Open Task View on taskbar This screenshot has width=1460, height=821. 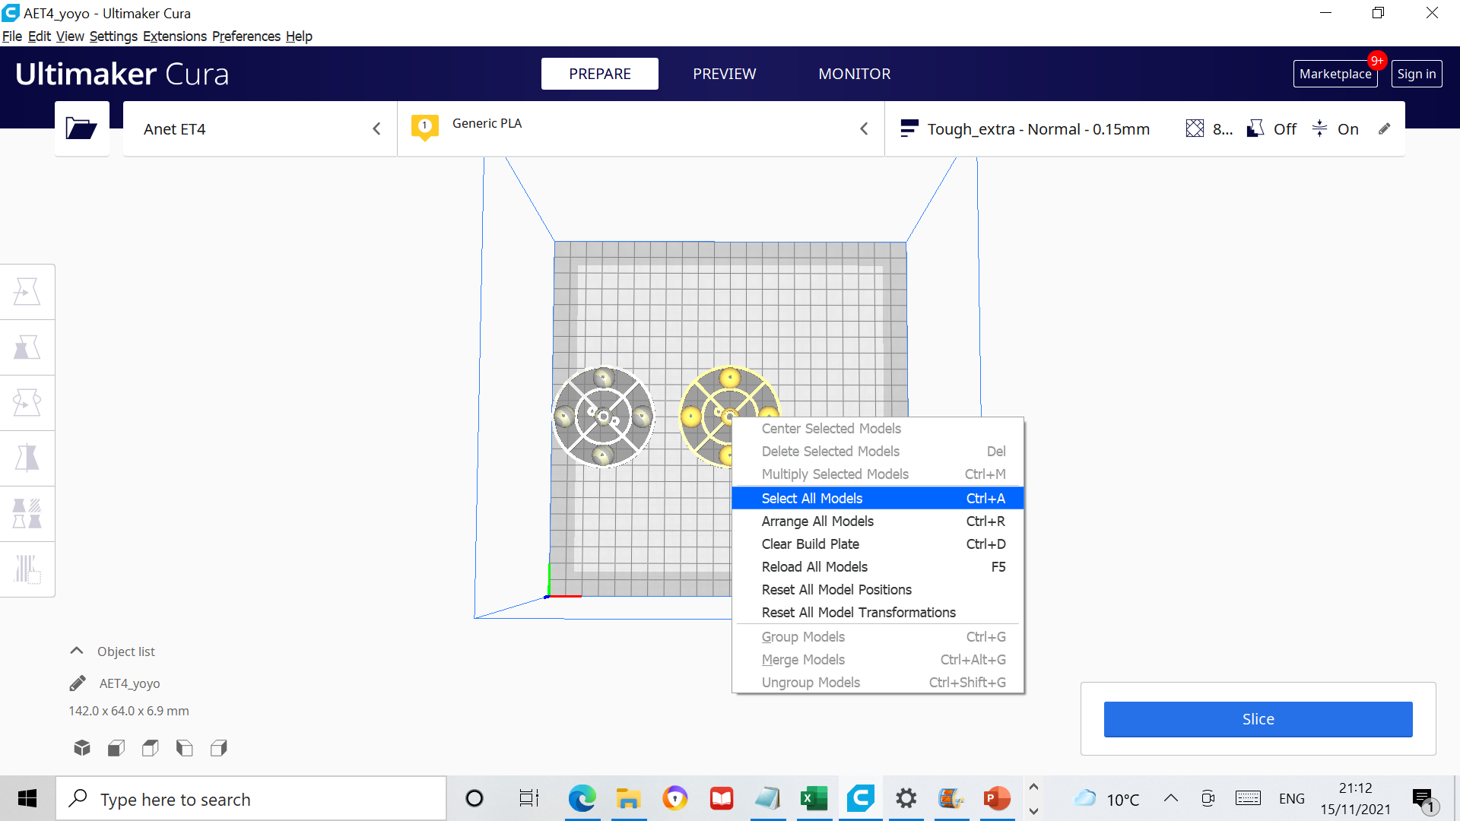coord(529,798)
